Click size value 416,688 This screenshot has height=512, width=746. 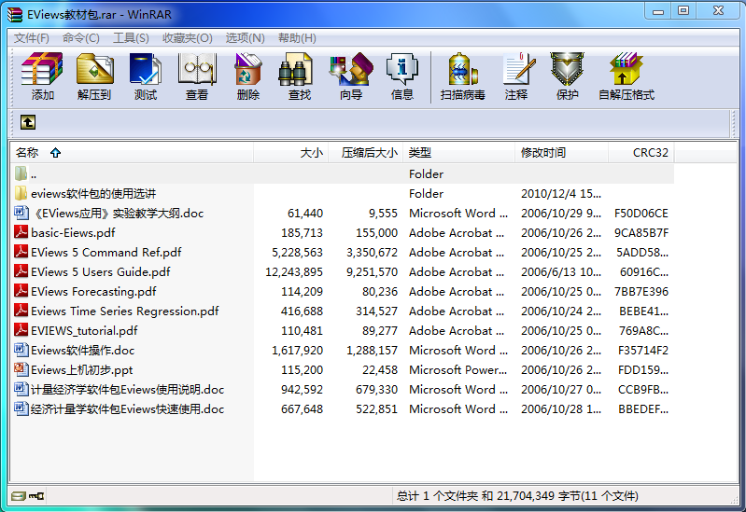click(x=302, y=311)
